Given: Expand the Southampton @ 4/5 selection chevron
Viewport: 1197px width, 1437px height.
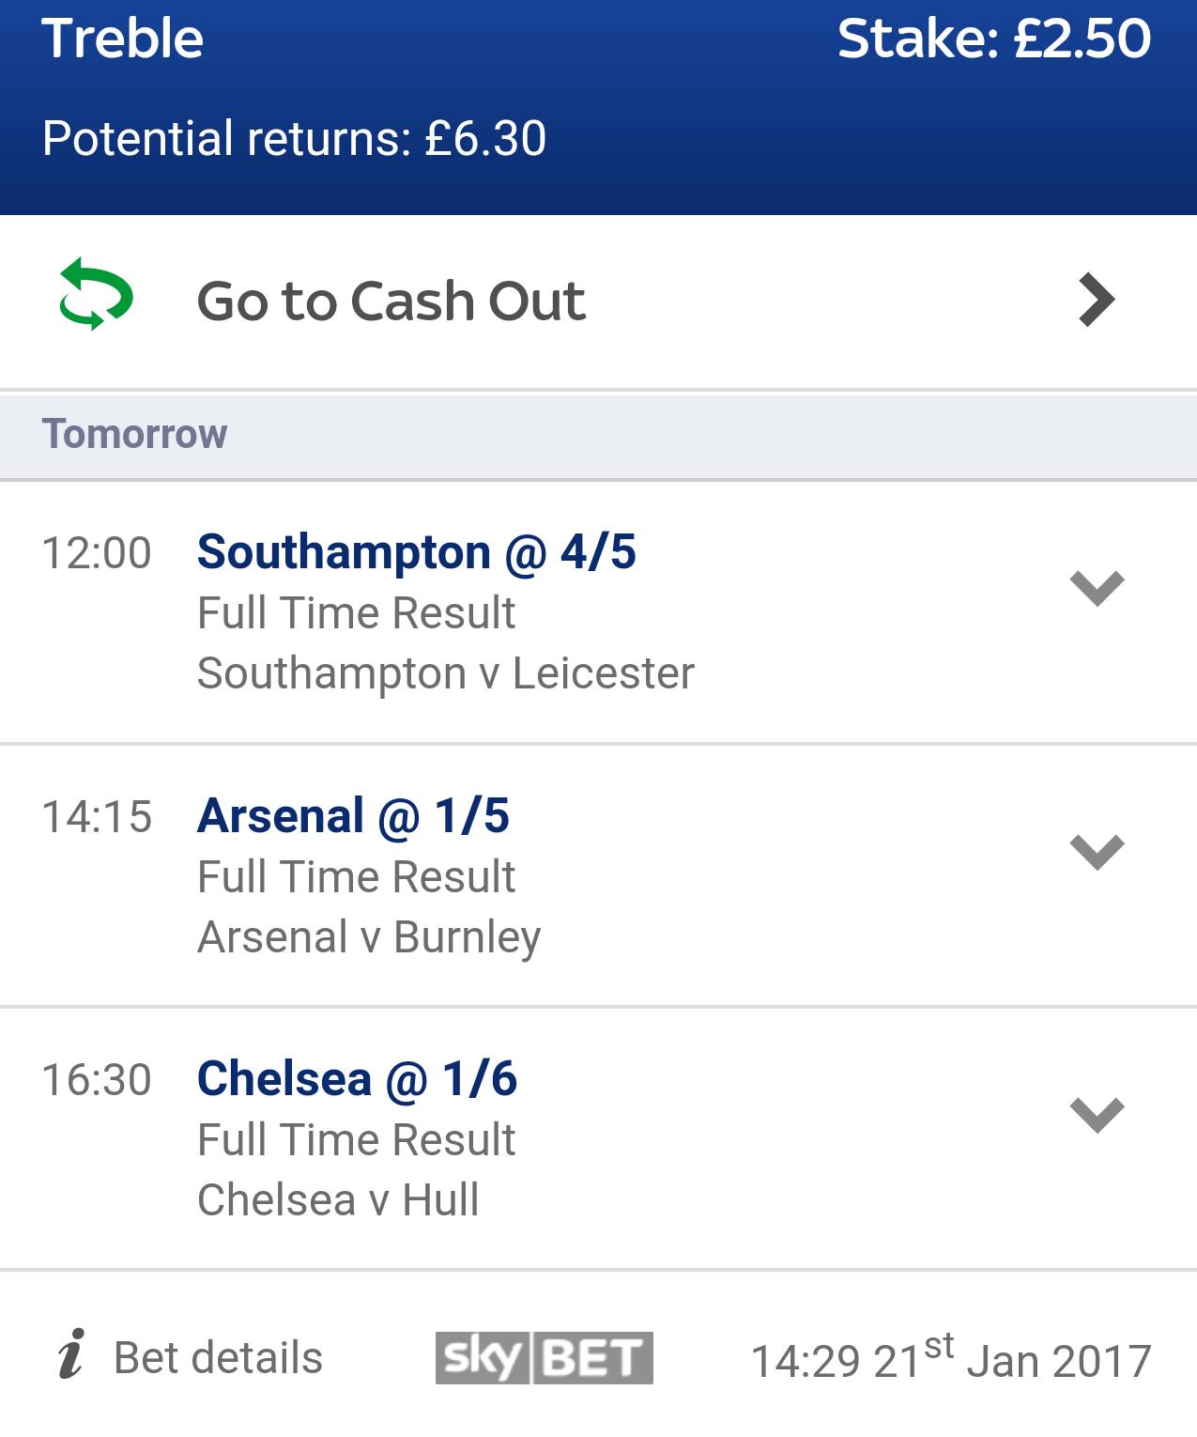Looking at the screenshot, I should [1097, 589].
